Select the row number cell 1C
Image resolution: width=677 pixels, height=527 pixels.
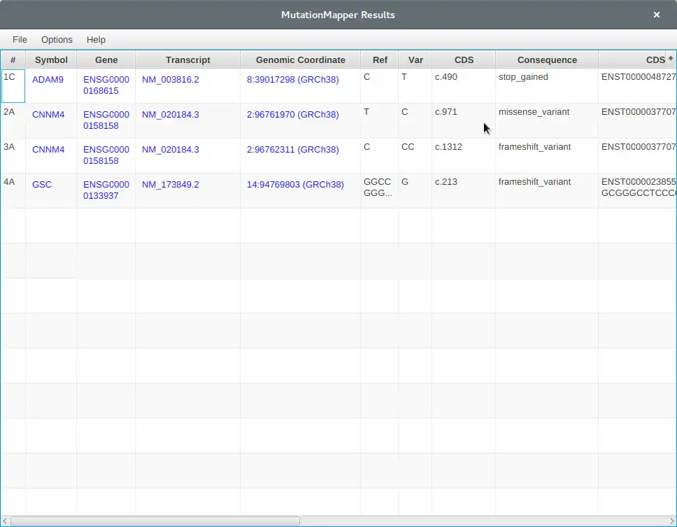(x=13, y=86)
